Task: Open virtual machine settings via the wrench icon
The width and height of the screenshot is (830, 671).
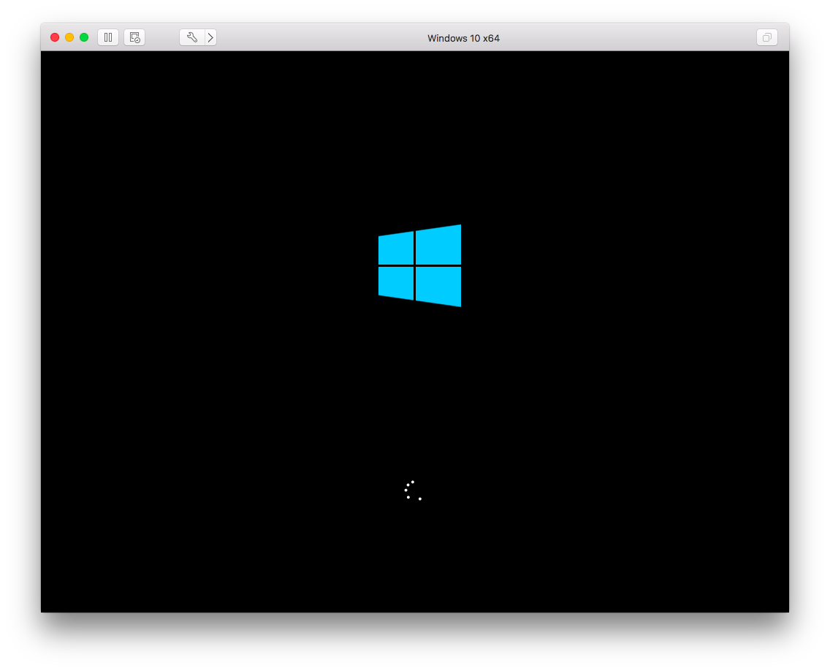Action: point(192,37)
